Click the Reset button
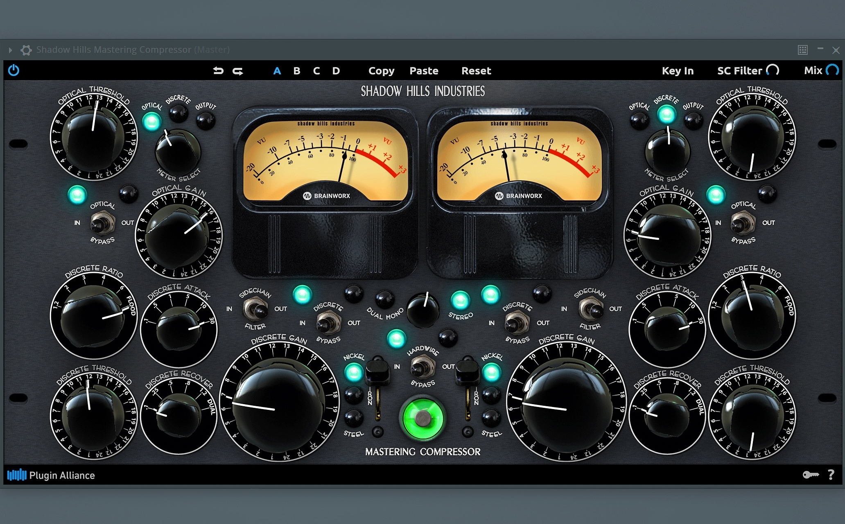This screenshot has width=845, height=524. click(476, 71)
